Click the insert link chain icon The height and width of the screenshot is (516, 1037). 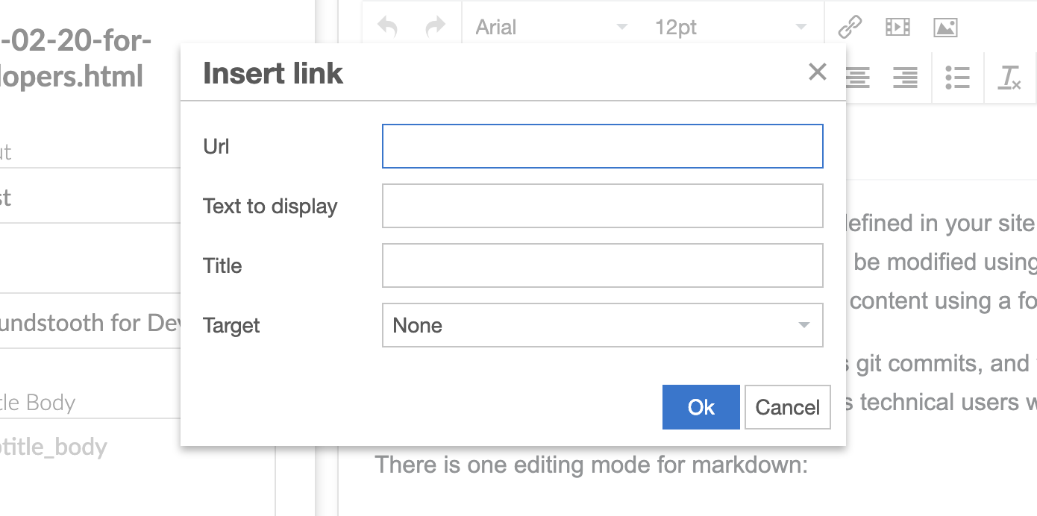(850, 28)
